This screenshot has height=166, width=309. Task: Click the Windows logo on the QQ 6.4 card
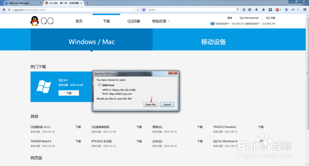pyautogui.click(x=44, y=87)
